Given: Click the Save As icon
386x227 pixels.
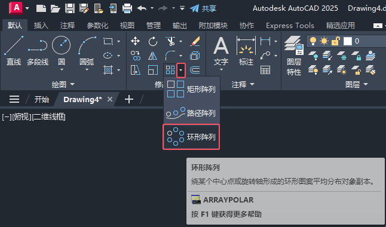Looking at the screenshot, I should click(84, 8).
